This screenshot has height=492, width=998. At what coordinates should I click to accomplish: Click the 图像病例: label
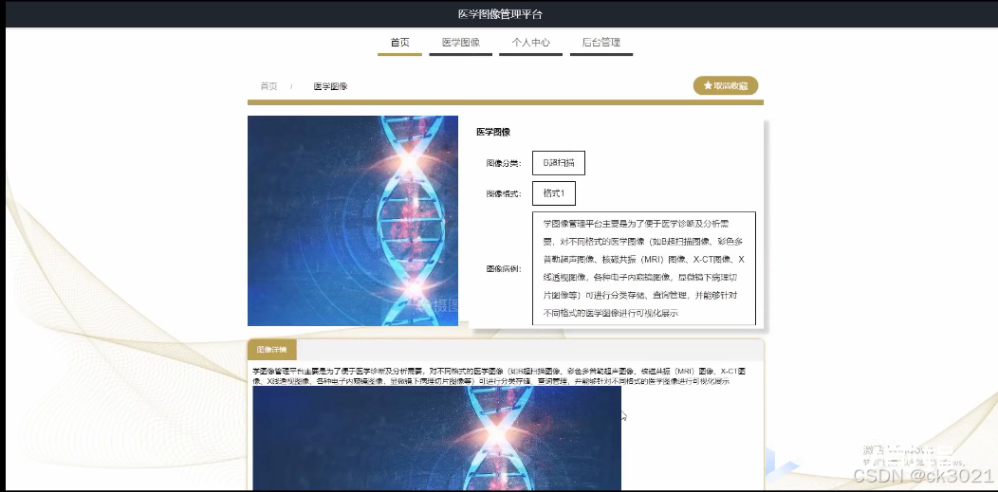pyautogui.click(x=504, y=269)
